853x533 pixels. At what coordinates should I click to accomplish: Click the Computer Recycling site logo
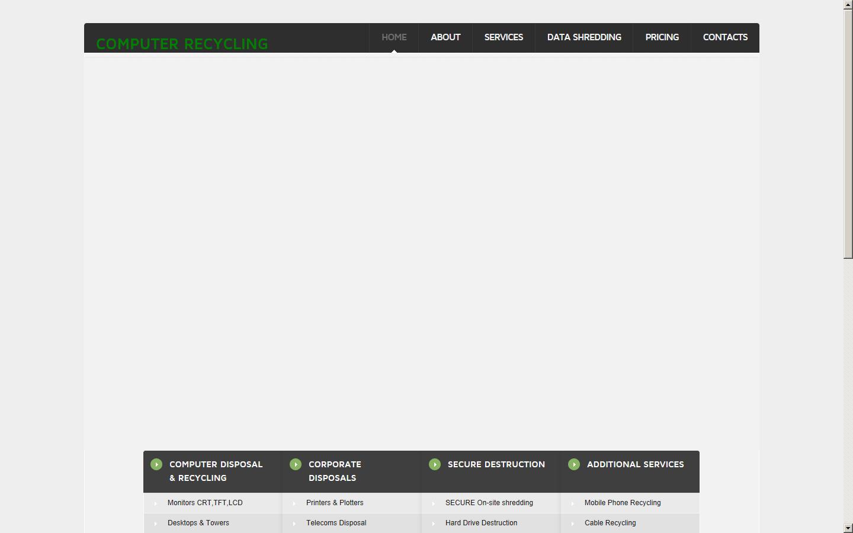182,44
